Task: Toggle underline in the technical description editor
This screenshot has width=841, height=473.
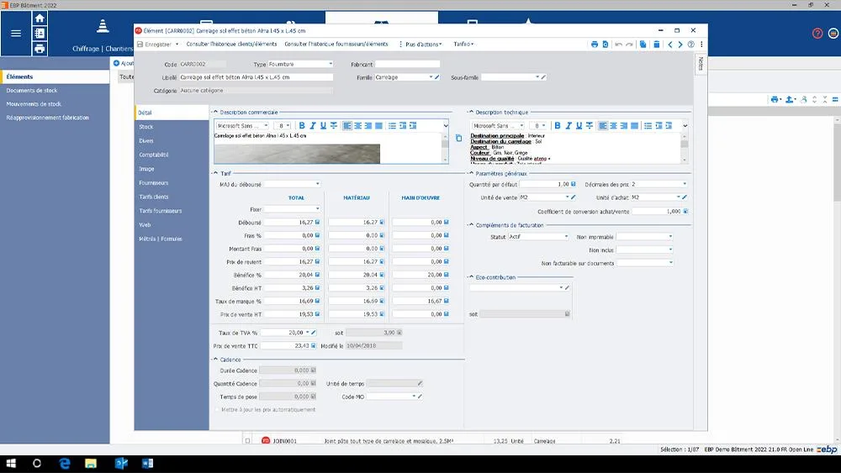Action: point(579,126)
